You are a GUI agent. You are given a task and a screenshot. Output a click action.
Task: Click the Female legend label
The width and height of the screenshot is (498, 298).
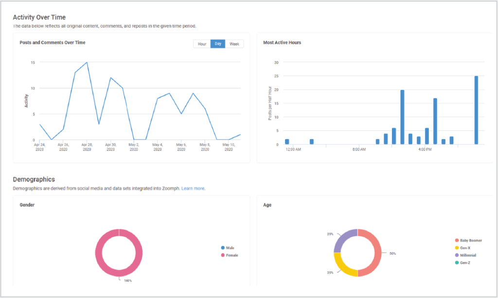[232, 255]
